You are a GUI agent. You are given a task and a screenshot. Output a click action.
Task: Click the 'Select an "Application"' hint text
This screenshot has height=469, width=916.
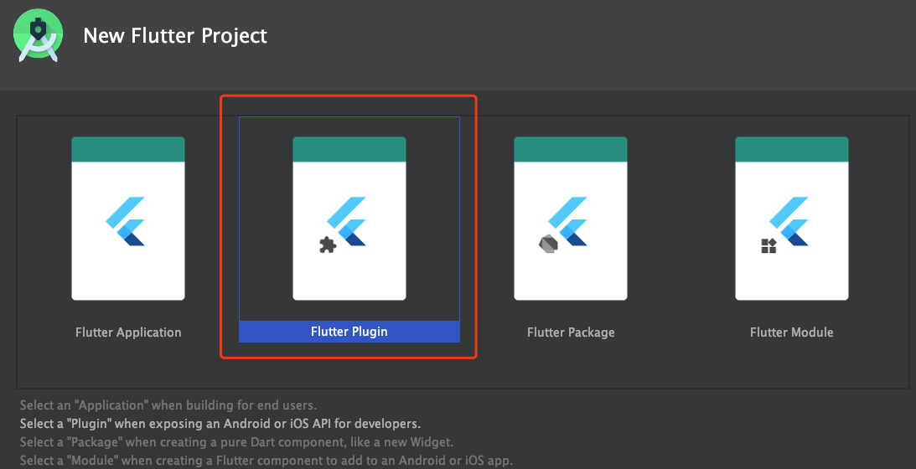tap(168, 405)
